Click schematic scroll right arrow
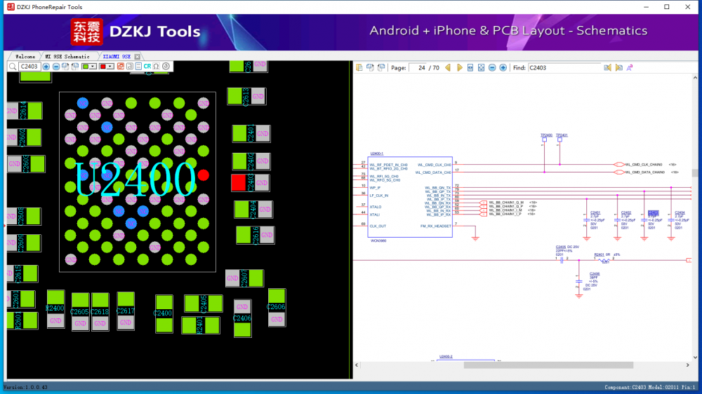 pos(688,365)
